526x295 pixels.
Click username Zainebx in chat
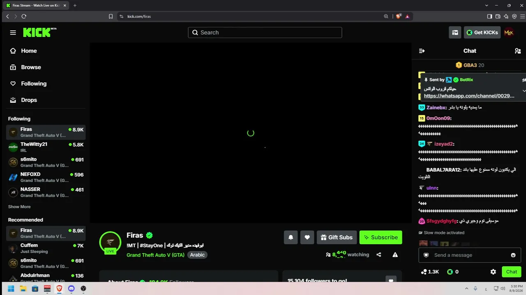click(x=436, y=107)
